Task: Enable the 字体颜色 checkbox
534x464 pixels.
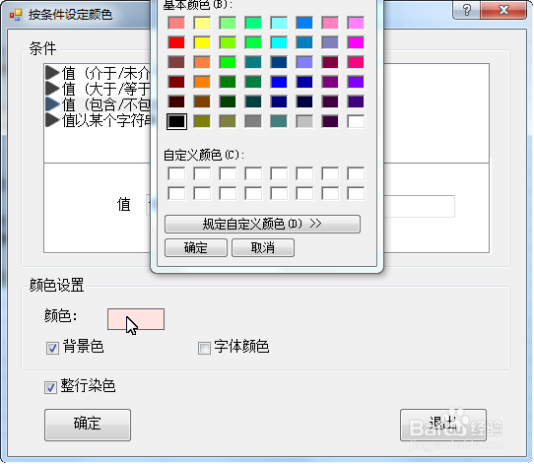Action: pos(204,349)
